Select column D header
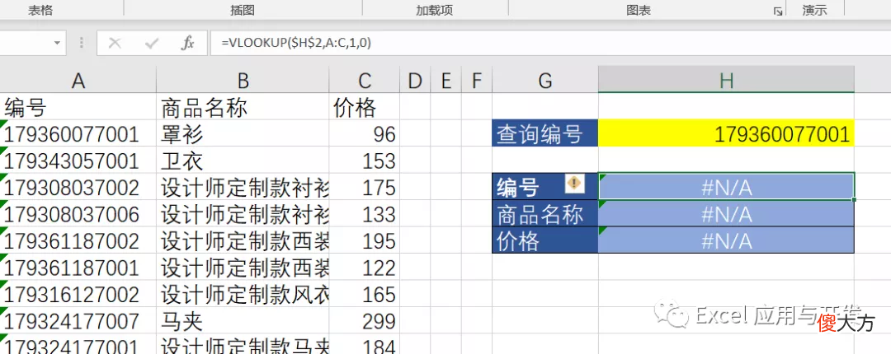Image resolution: width=891 pixels, height=354 pixels. coord(415,82)
